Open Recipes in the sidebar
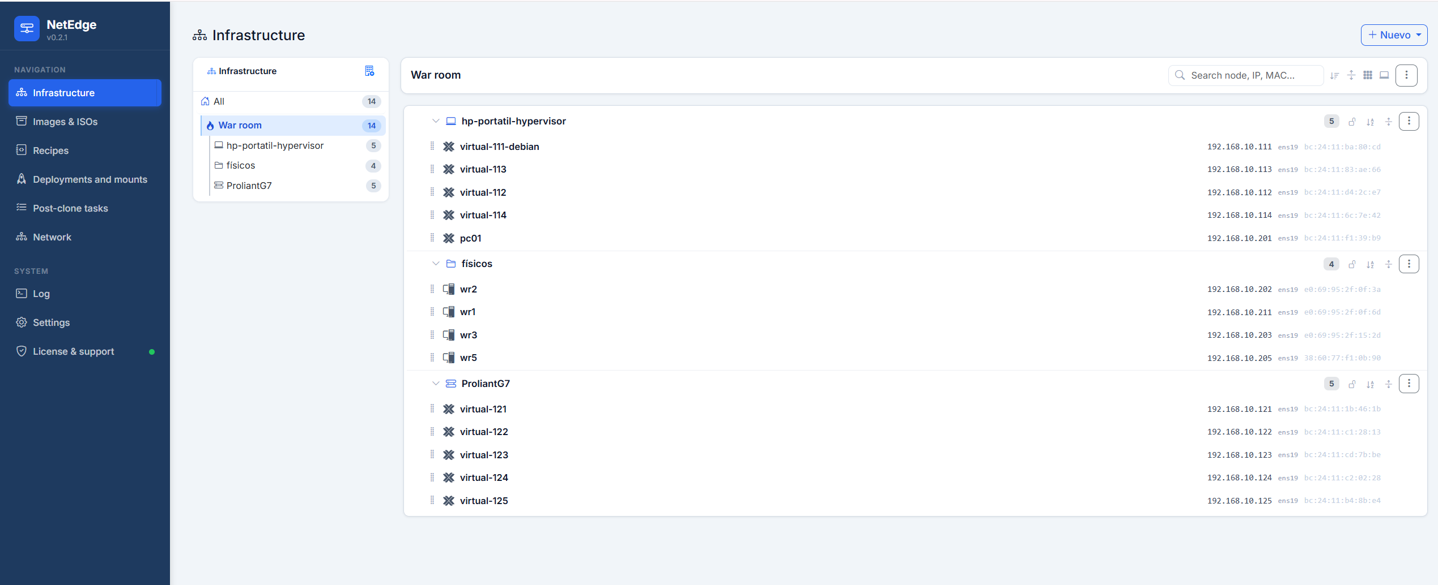The height and width of the screenshot is (585, 1438). pos(85,150)
